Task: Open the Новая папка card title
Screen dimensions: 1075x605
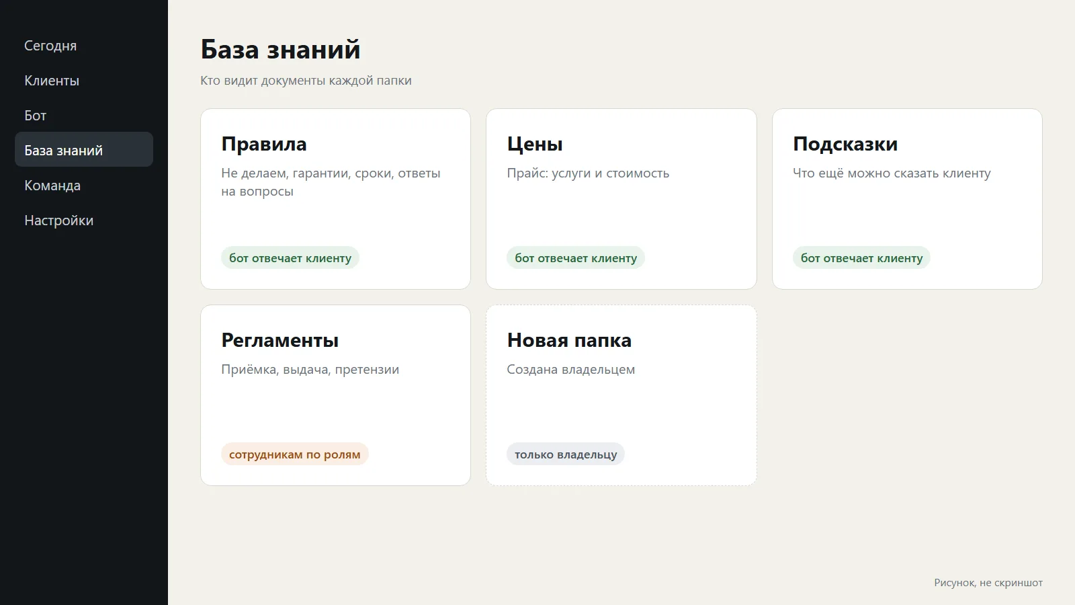Action: (569, 340)
